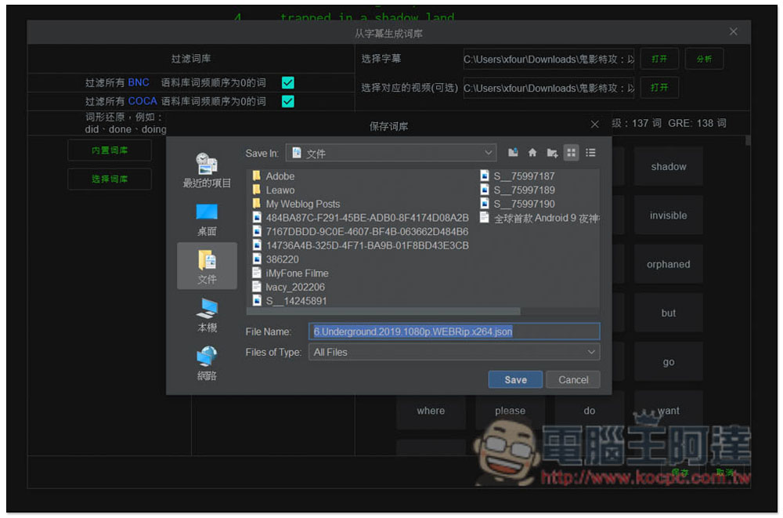Image resolution: width=783 pixels, height=518 pixels.
Task: Close the 从字幕生成词库 window
Action: (733, 31)
